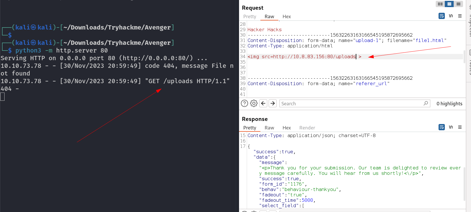Open the Response panel hamburger menu
The width and height of the screenshot is (471, 212).
point(460,127)
